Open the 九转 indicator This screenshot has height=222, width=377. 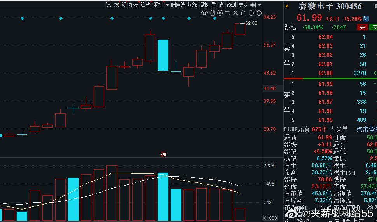(133, 5)
